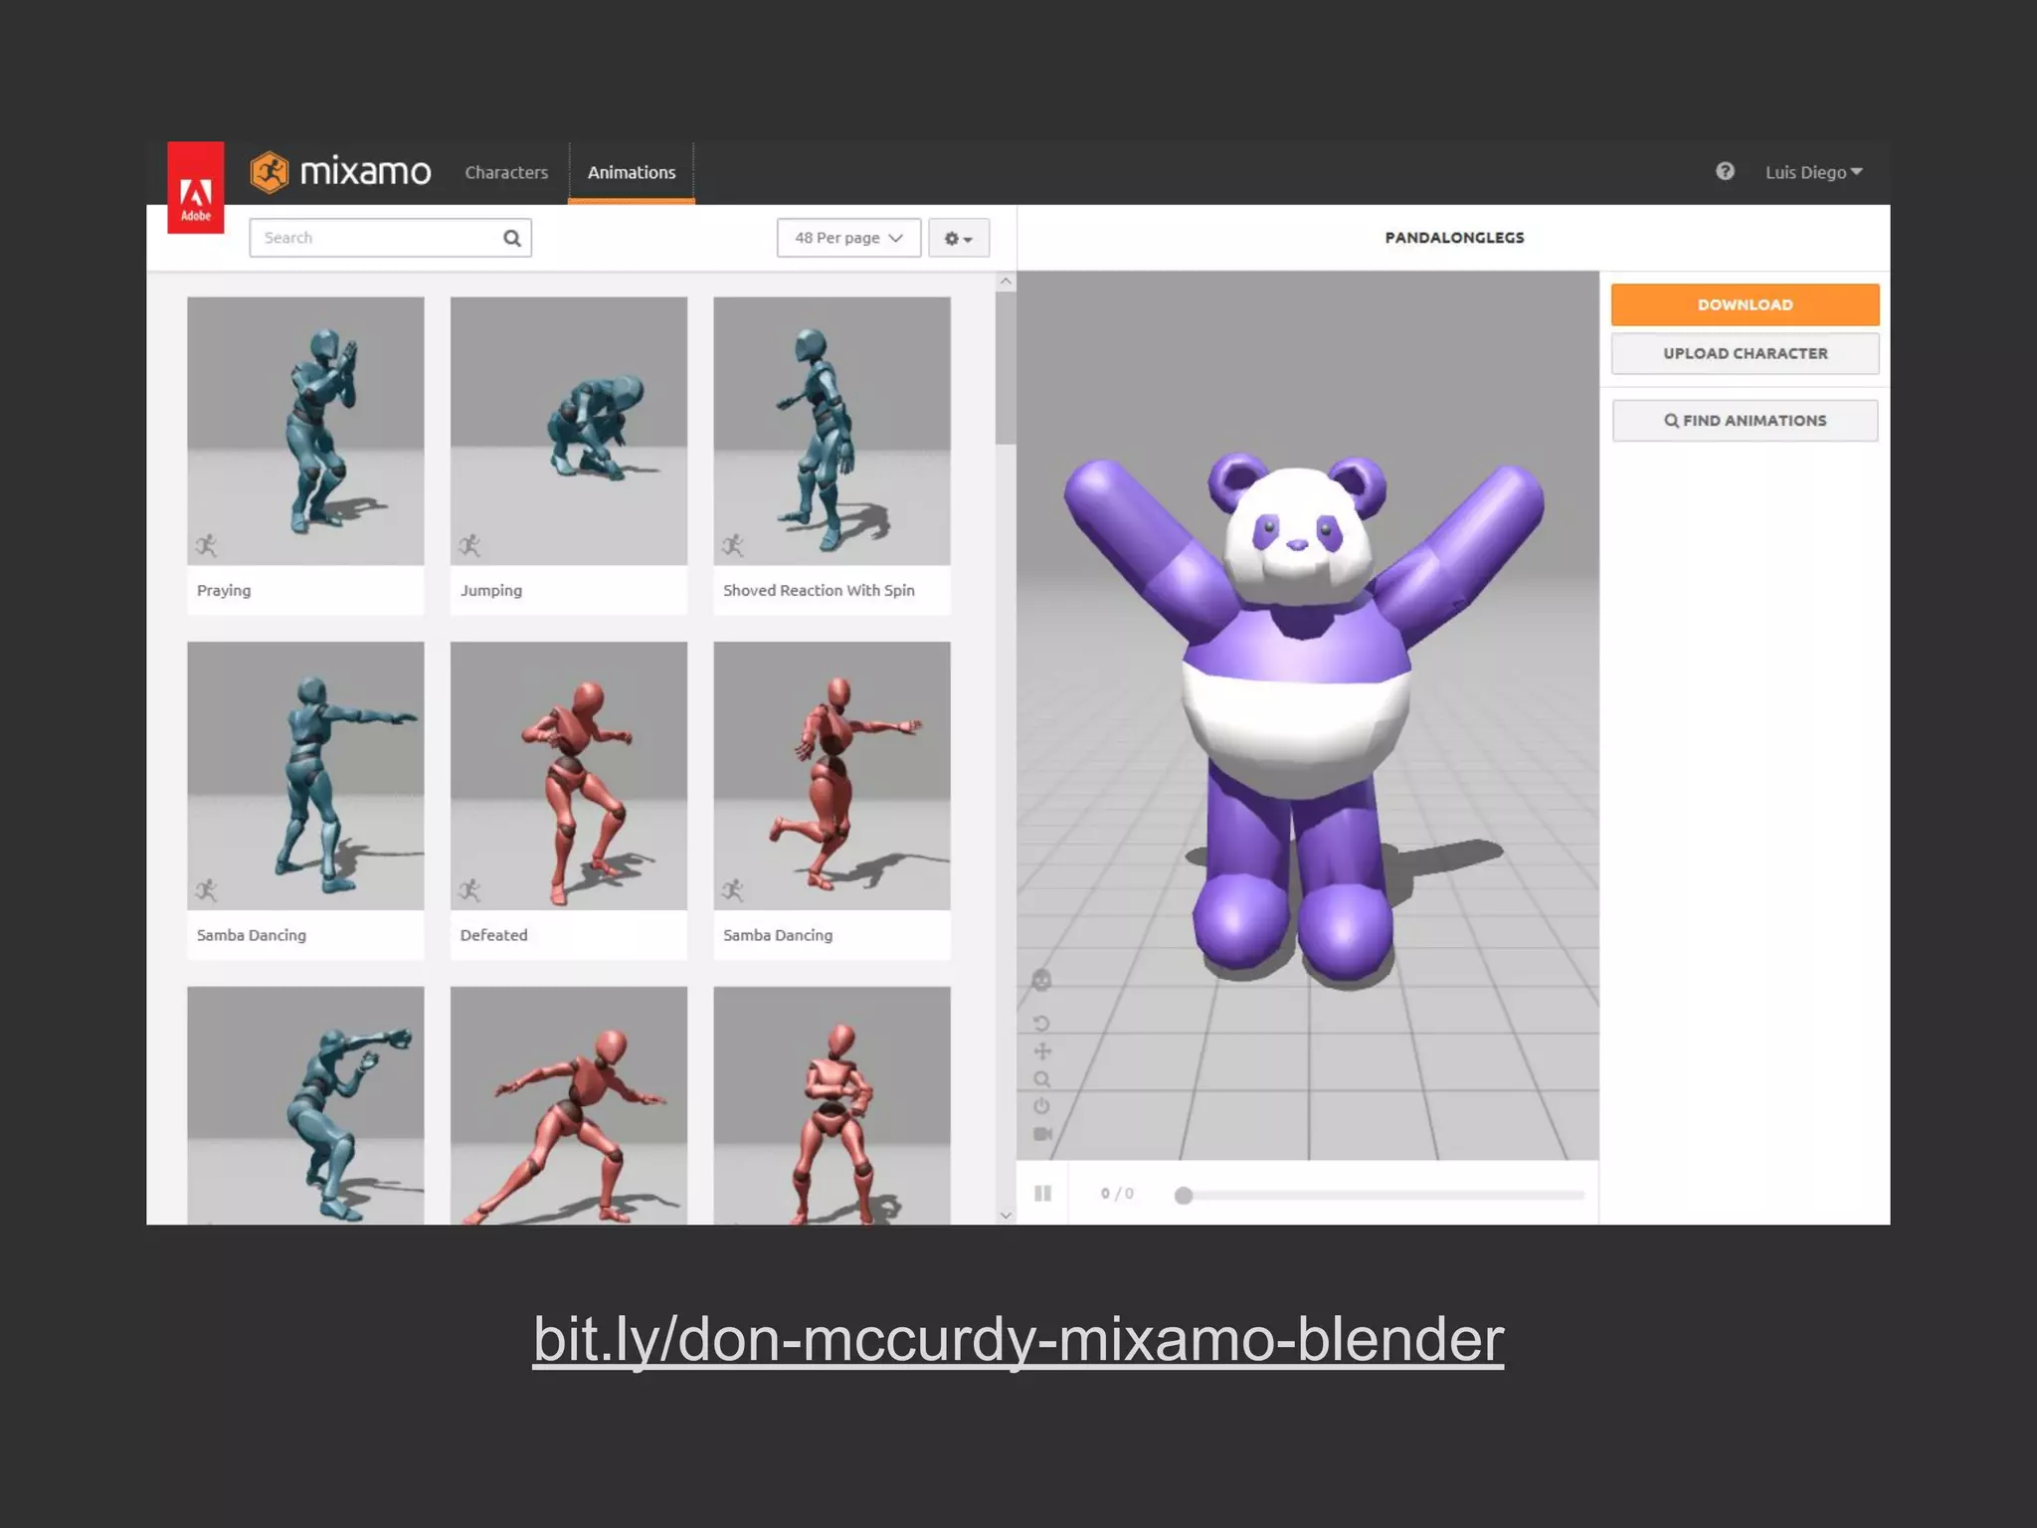Switch to the Characters tab
This screenshot has width=2037, height=1528.
(x=506, y=172)
